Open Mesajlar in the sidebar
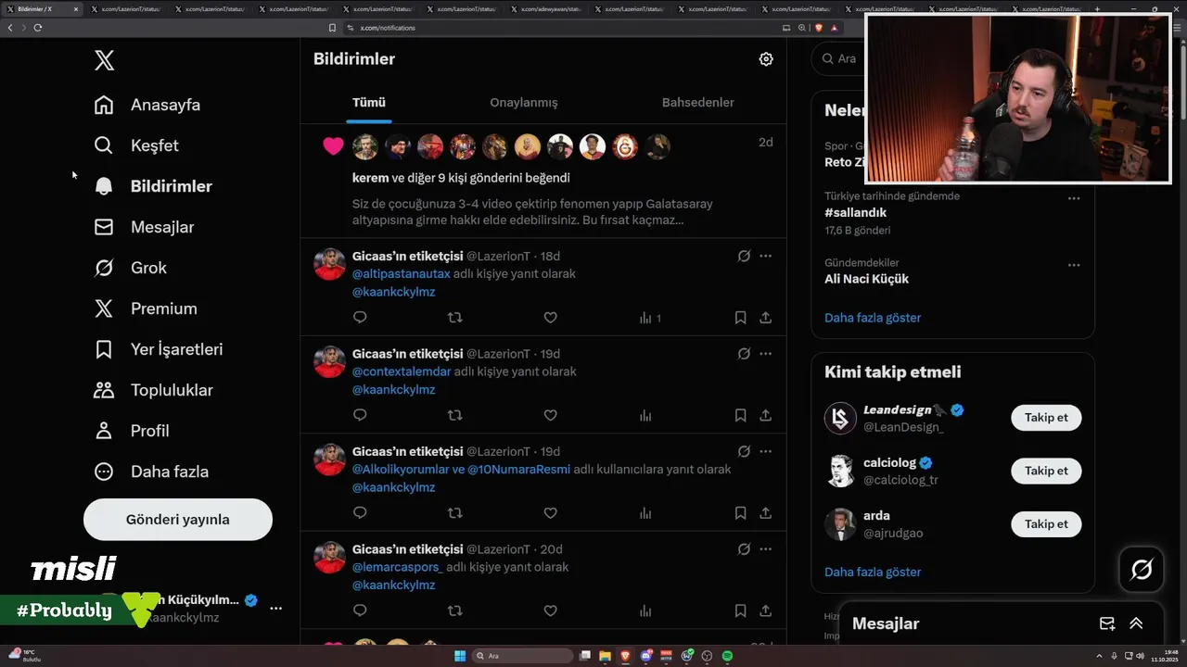Screen dimensions: 1187x667 click(145, 227)
